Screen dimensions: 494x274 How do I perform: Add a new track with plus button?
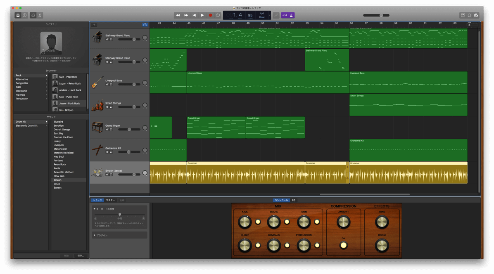click(x=94, y=25)
